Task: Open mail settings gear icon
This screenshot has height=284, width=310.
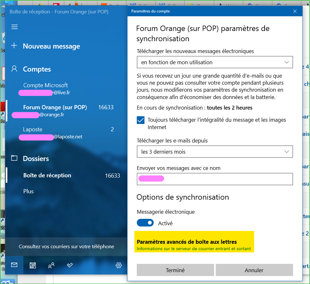Action: [119, 265]
